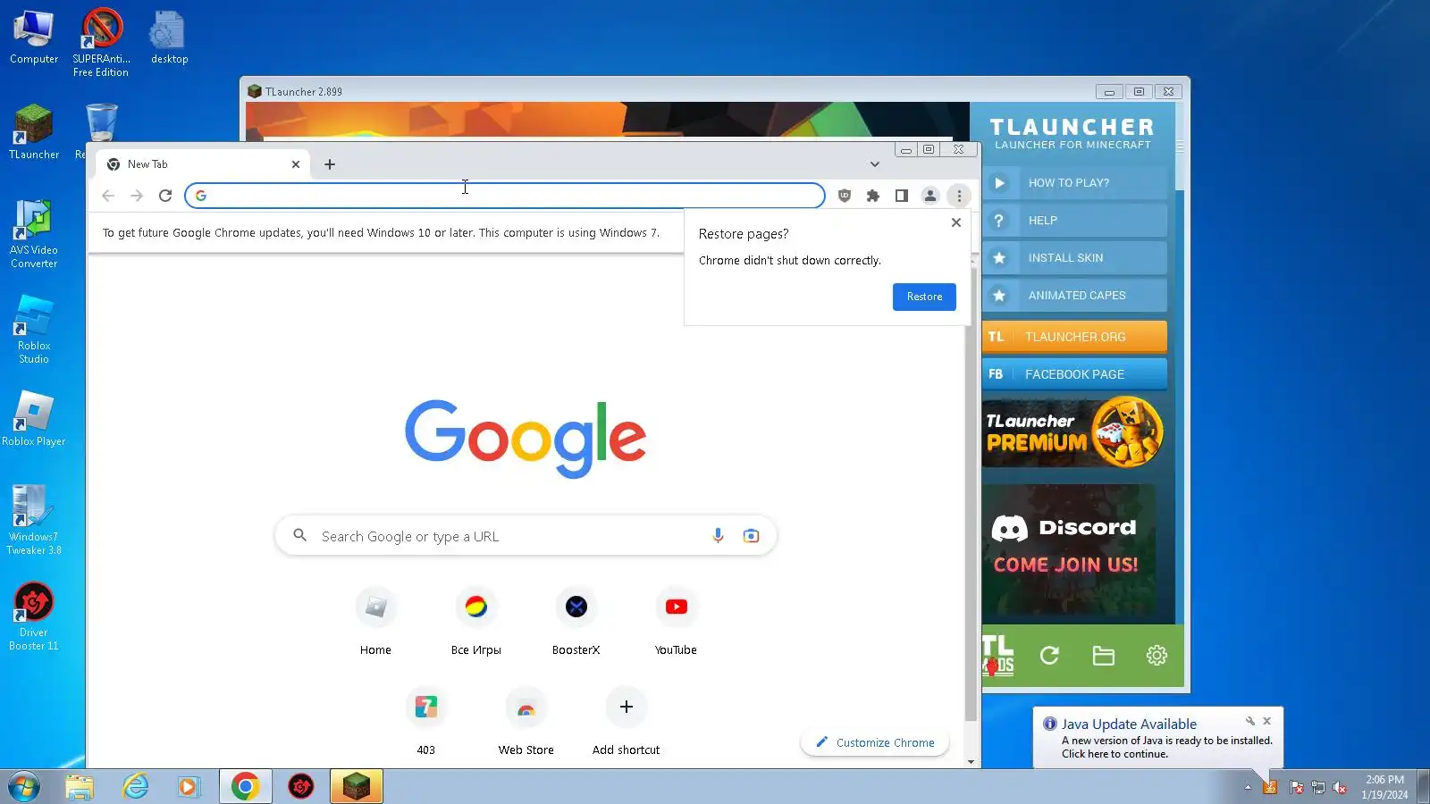Open Windows Media Player from the taskbar

[188, 787]
